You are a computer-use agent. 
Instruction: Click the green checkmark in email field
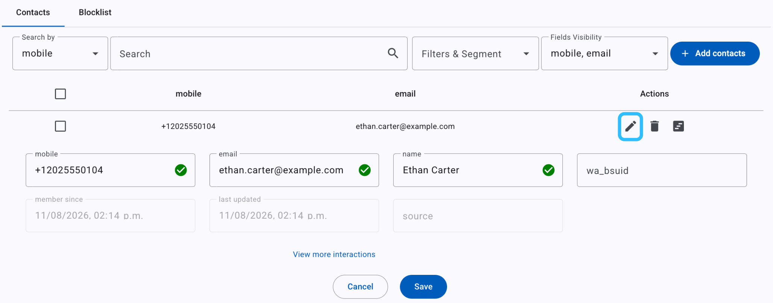(x=365, y=170)
